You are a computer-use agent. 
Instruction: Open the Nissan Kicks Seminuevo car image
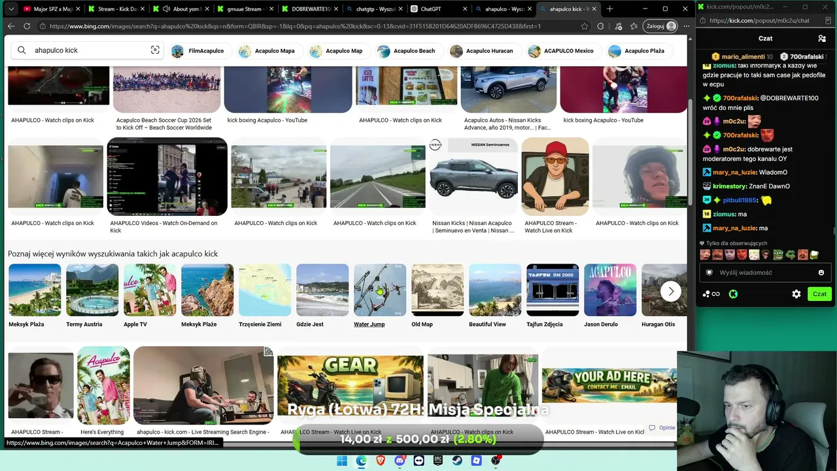[474, 177]
